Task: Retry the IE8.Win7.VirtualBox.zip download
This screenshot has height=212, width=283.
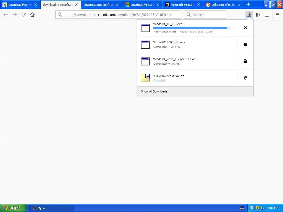Action: coord(245,78)
